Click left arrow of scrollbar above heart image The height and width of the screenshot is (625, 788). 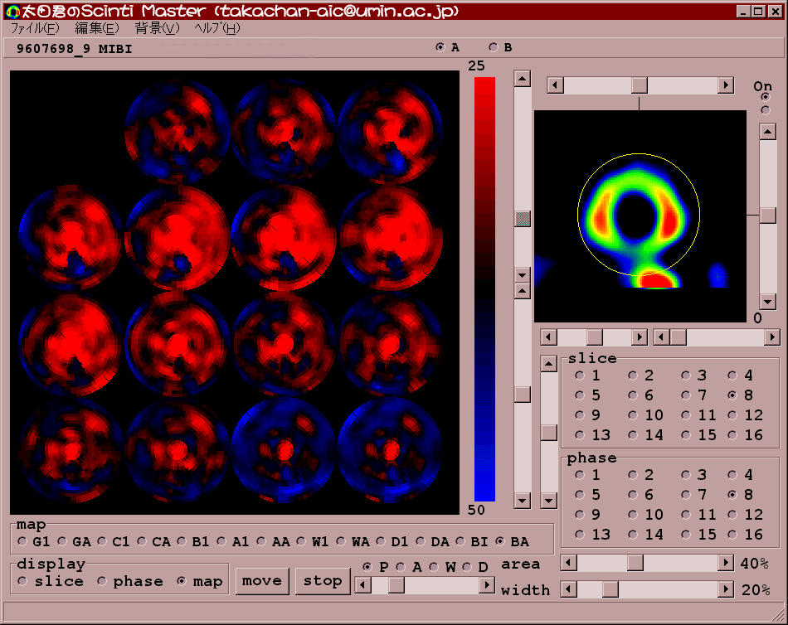[x=555, y=85]
